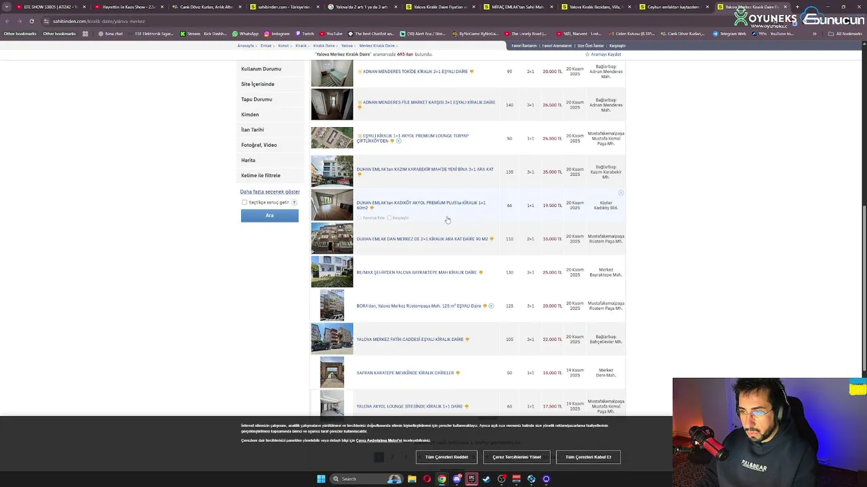Open Çerez Aydınlatma Metni link
Screen dimensions: 867x487
point(379,440)
